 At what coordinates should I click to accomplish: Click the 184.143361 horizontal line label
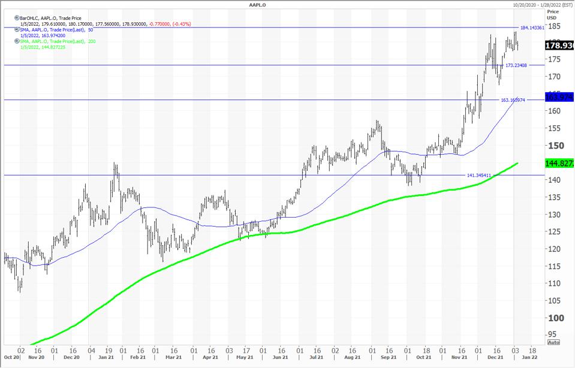click(x=532, y=28)
